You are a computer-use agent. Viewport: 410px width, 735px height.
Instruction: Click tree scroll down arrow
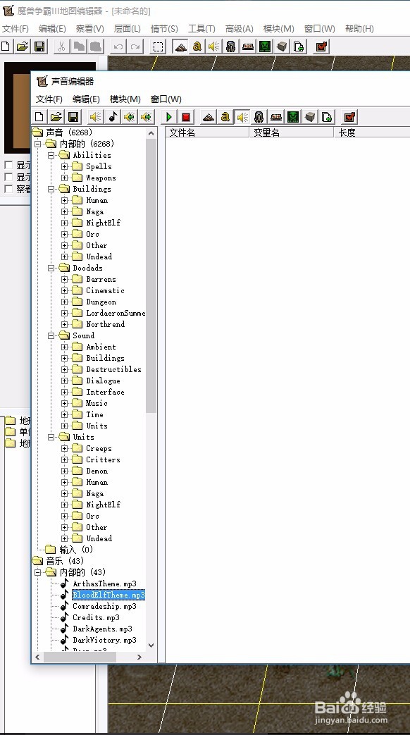coord(151,645)
